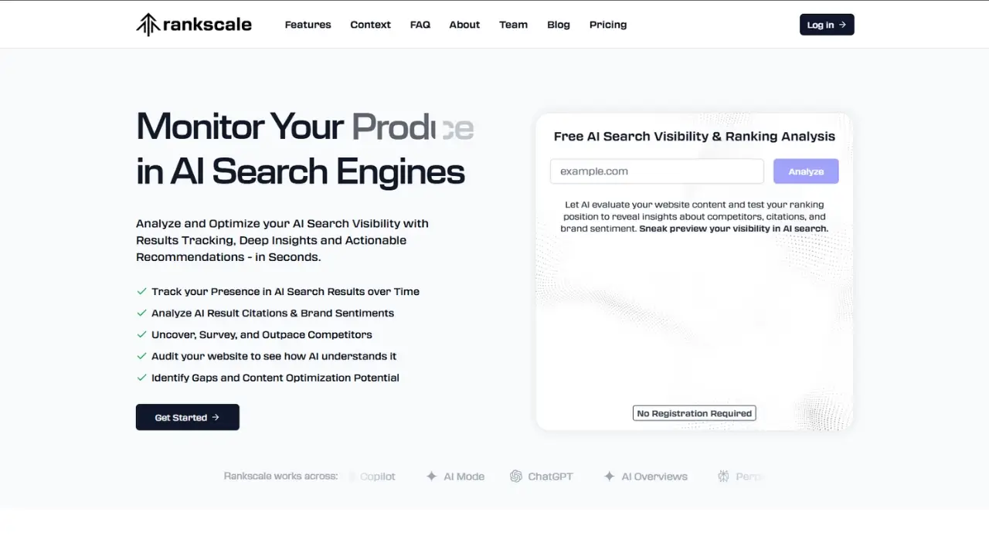
Task: Click the example.com input field
Action: (x=656, y=171)
